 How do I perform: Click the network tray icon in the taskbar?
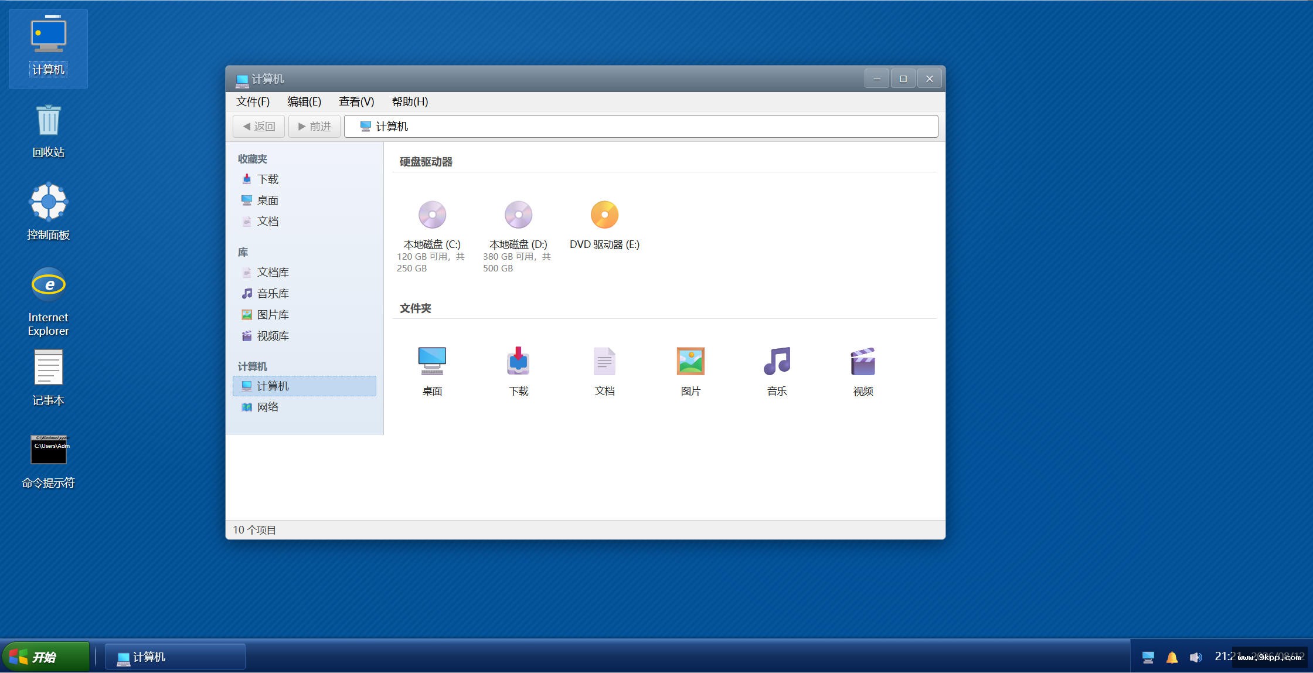(x=1148, y=657)
